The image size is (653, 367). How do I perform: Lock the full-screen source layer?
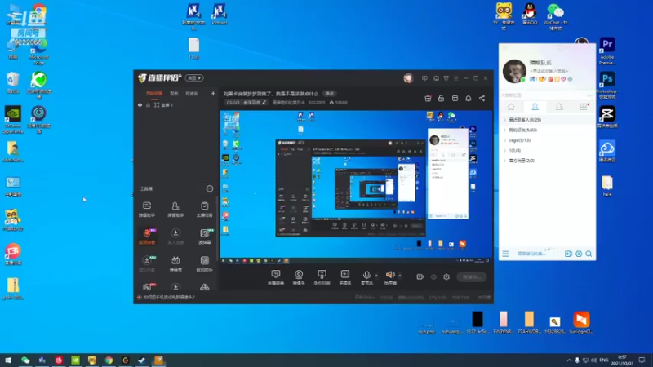(148, 105)
